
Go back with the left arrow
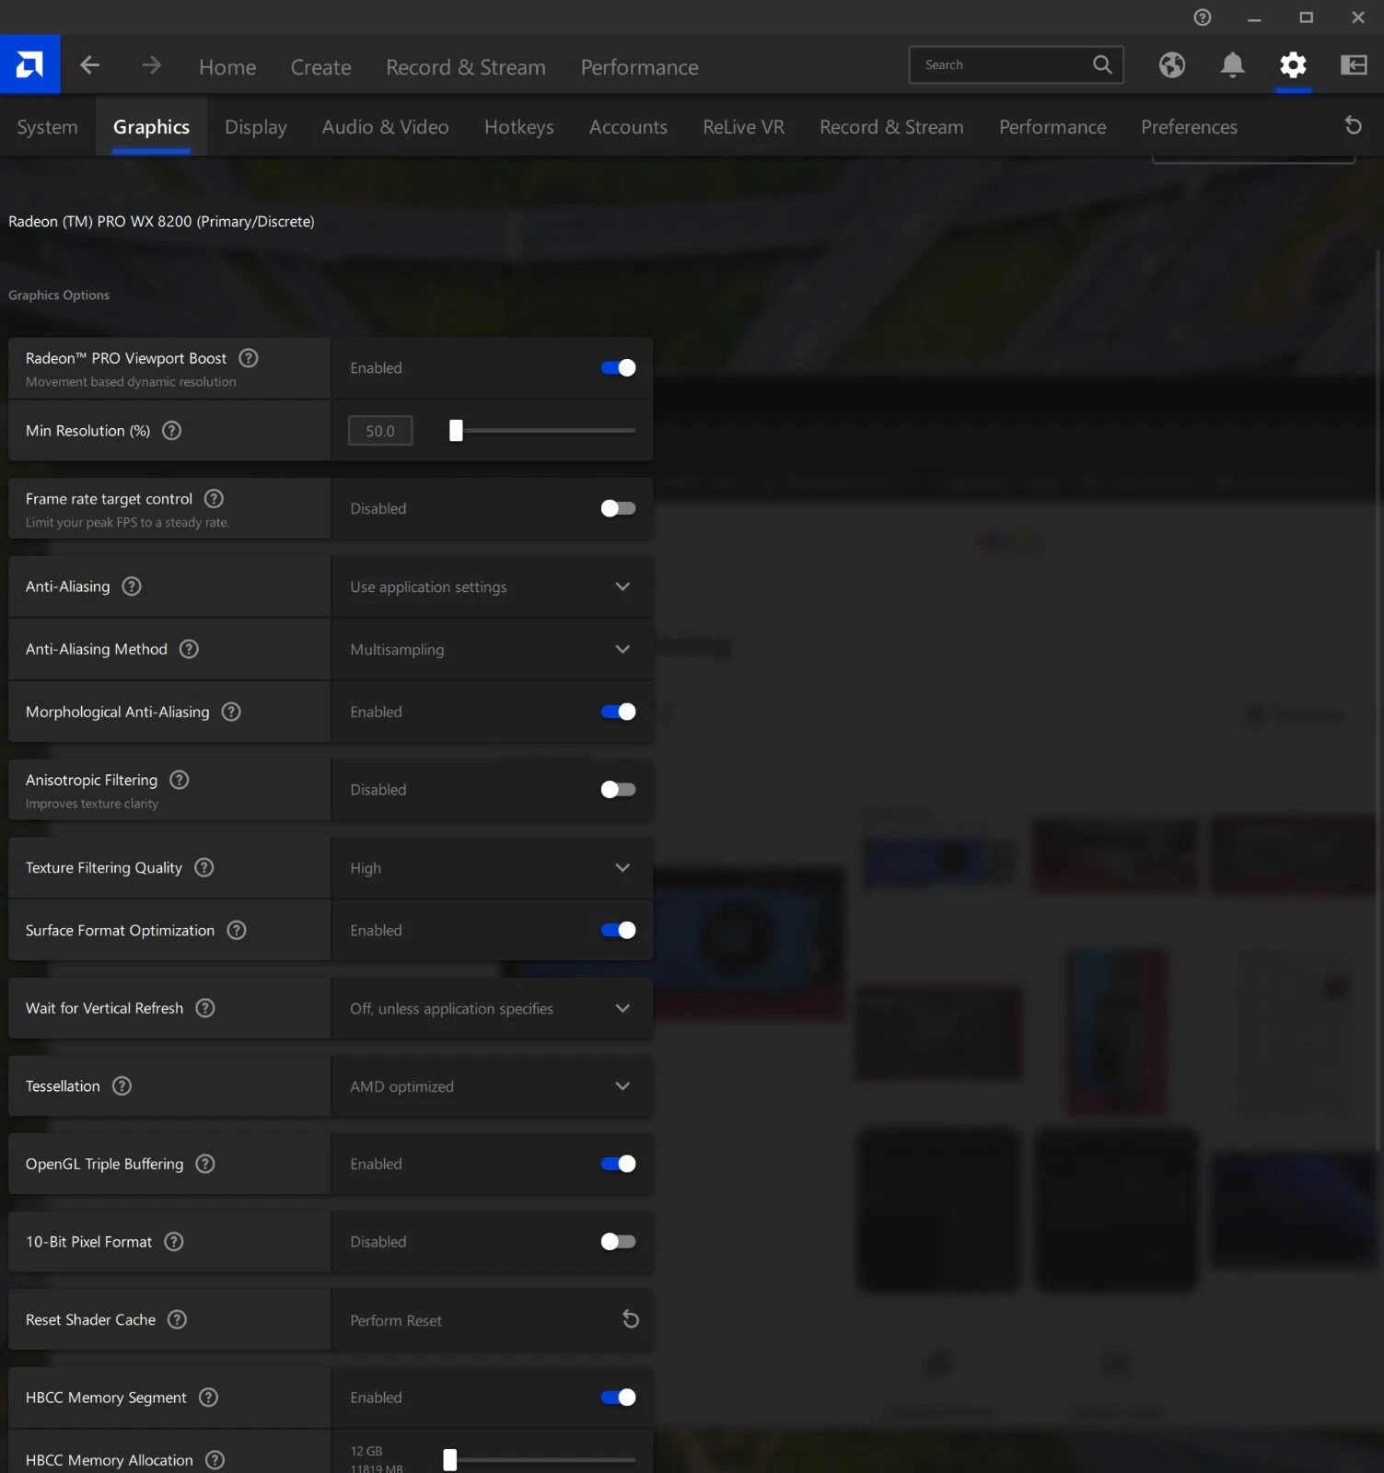(x=89, y=65)
